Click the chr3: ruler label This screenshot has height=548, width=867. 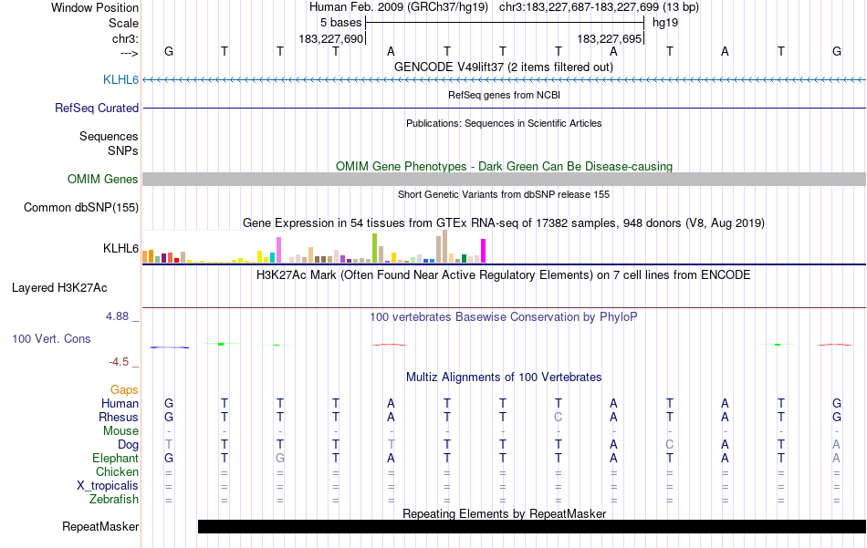point(125,38)
